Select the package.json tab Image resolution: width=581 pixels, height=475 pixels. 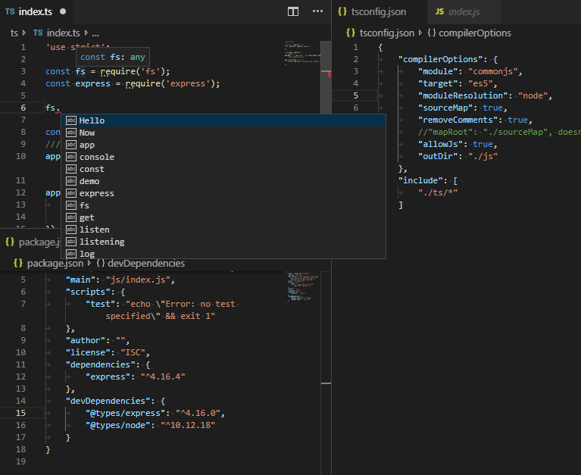[x=32, y=242]
